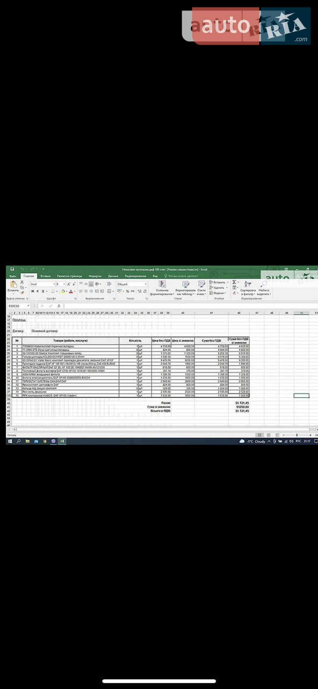
Task: Open Найти и выделить magnifier menu
Action: coord(264,288)
